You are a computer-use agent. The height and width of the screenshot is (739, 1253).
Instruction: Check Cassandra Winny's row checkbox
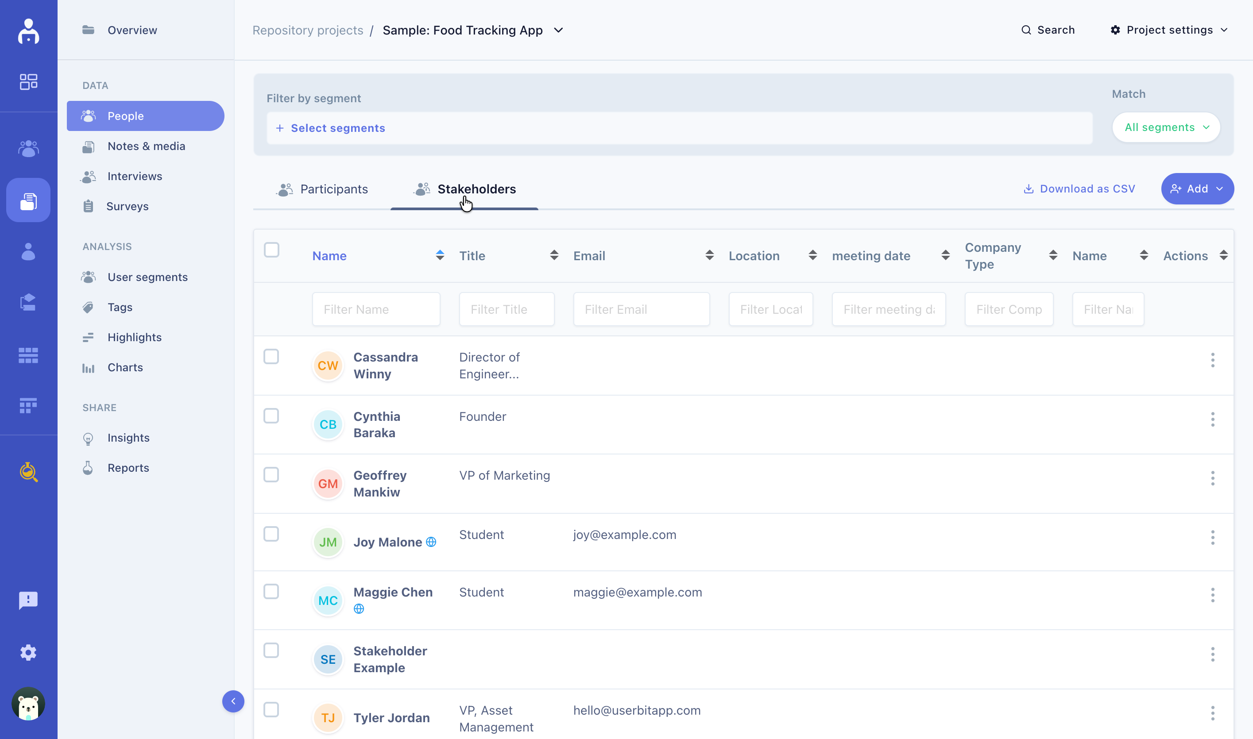tap(272, 357)
